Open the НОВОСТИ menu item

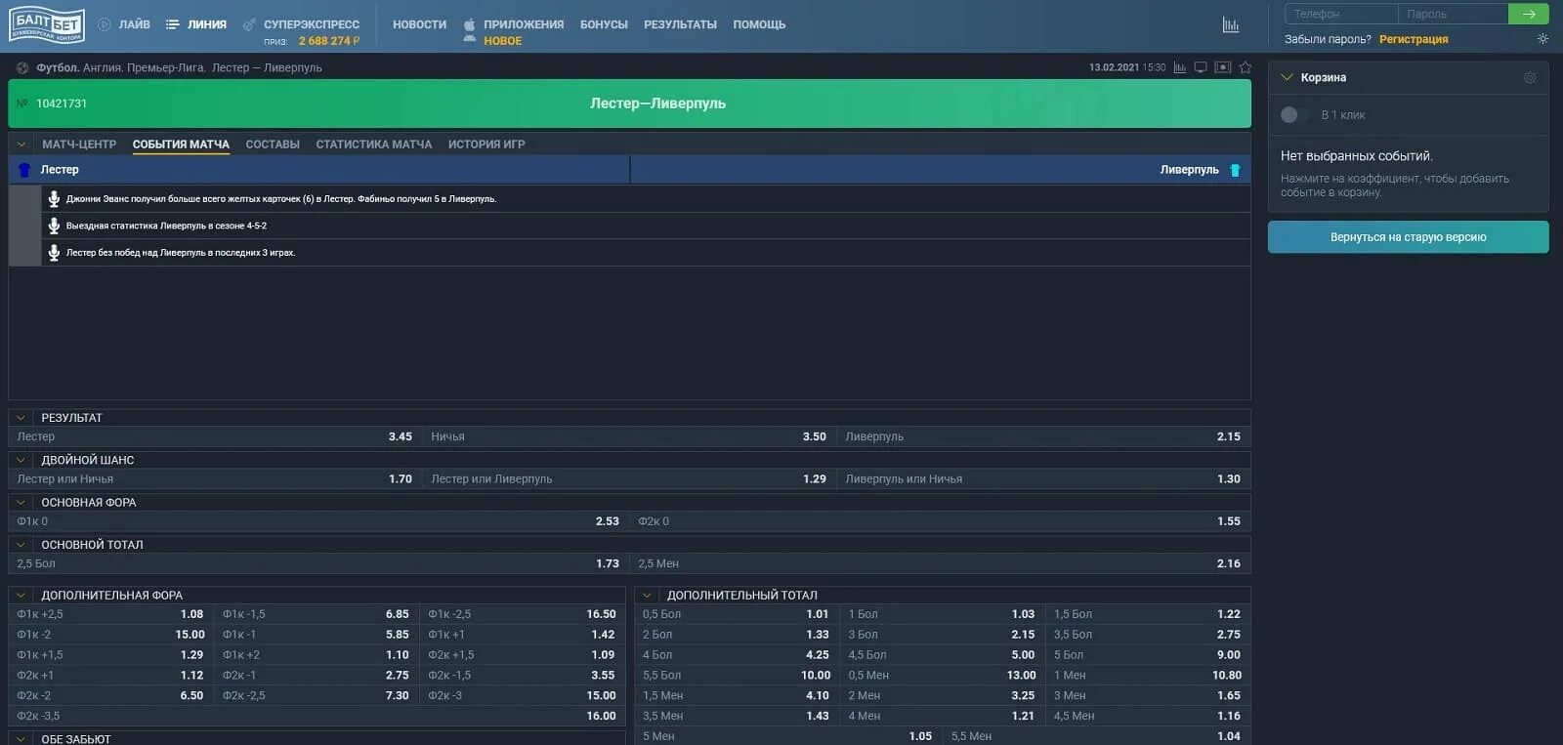point(420,24)
